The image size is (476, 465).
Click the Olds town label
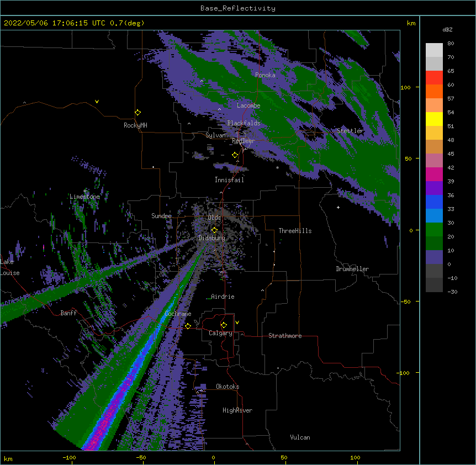214,218
